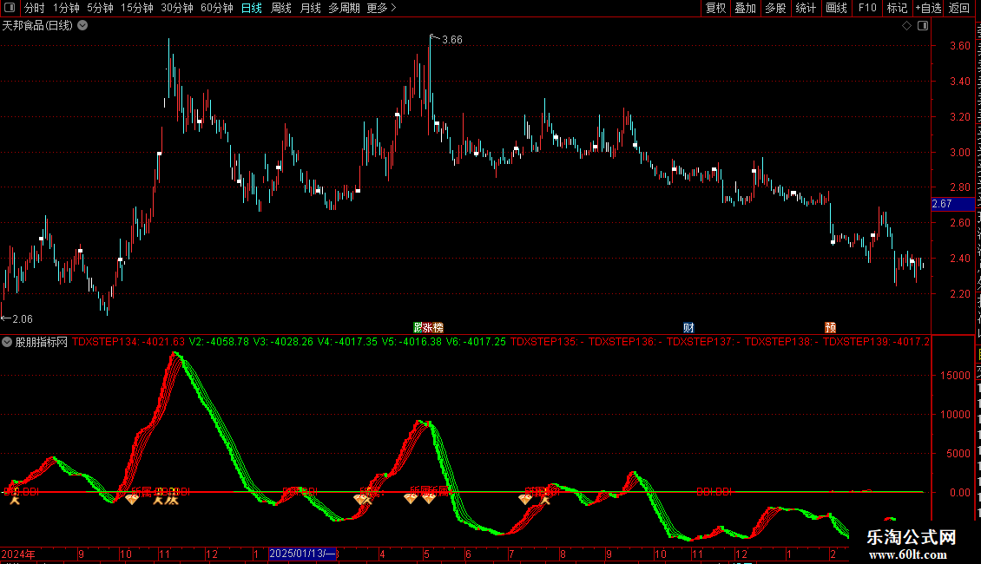
Task: Switch to the 1分钟 period
Action: tap(66, 8)
